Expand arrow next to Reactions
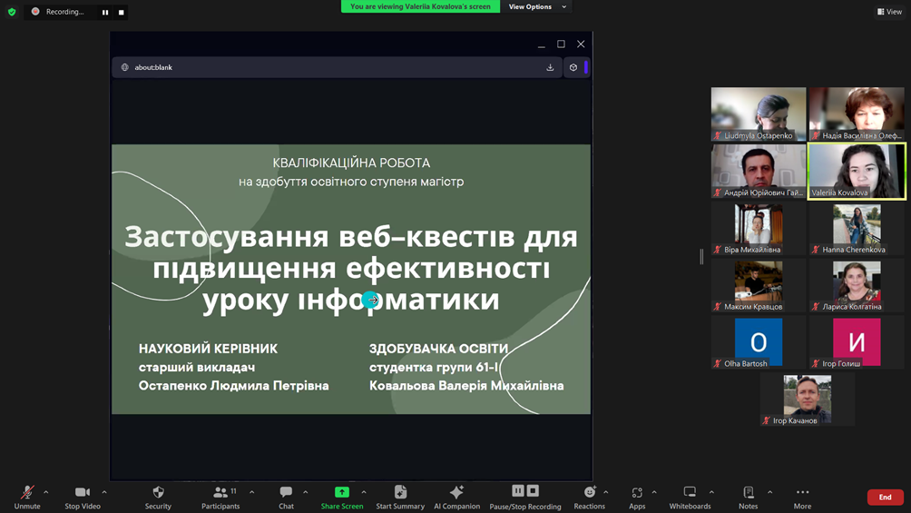 click(606, 493)
